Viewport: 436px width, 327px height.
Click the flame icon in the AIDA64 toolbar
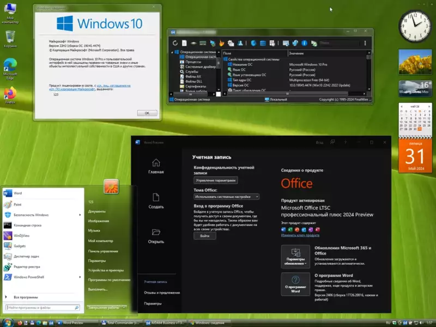pos(222,43)
